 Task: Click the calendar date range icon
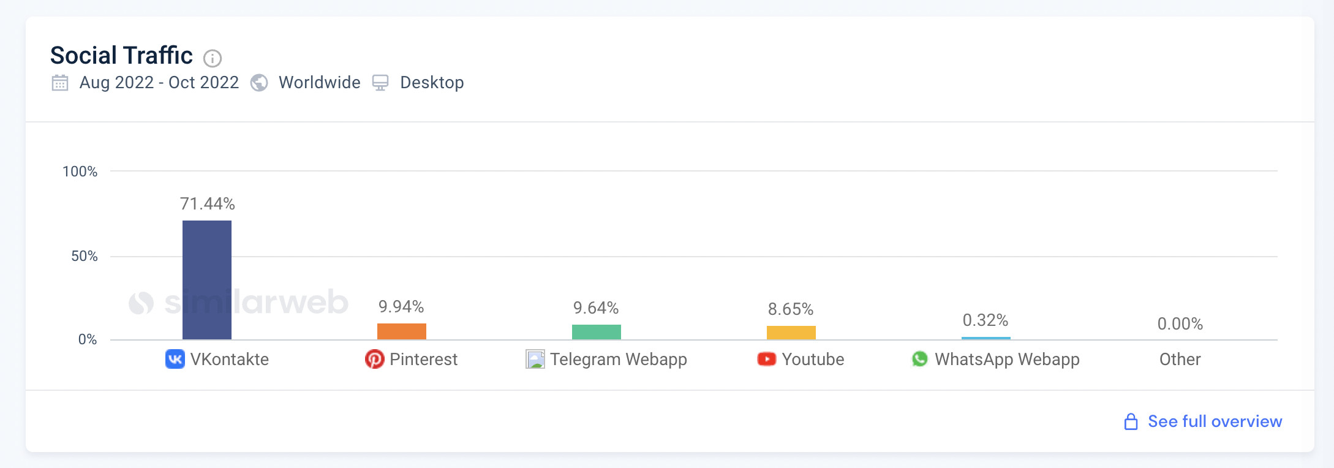(x=60, y=83)
